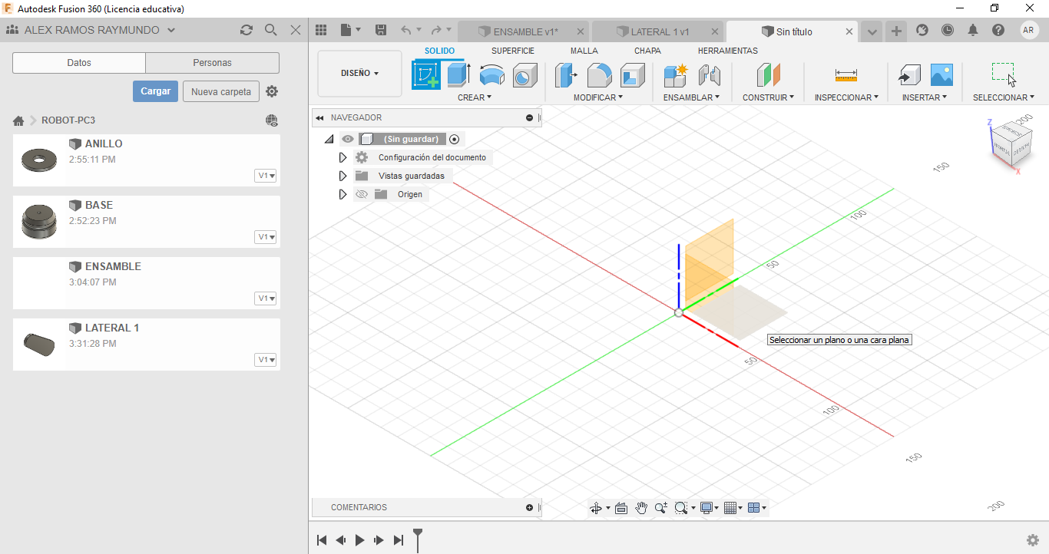The width and height of the screenshot is (1049, 554).
Task: Toggle visibility of the Origen folder
Action: pyautogui.click(x=362, y=194)
